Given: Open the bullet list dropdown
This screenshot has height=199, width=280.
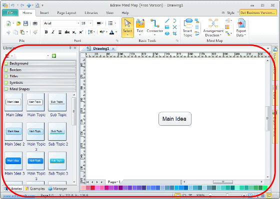Looking at the screenshot, I should (x=115, y=23).
